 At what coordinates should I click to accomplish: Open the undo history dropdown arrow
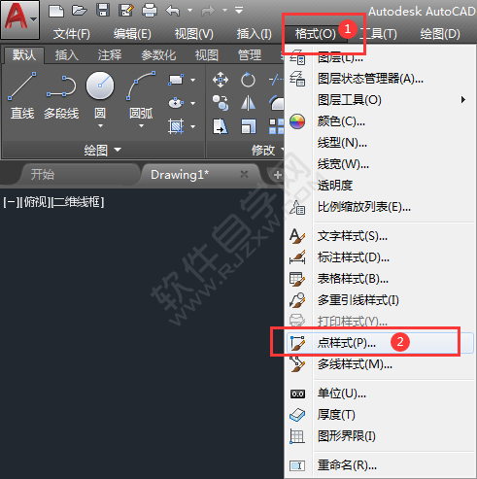click(x=189, y=11)
